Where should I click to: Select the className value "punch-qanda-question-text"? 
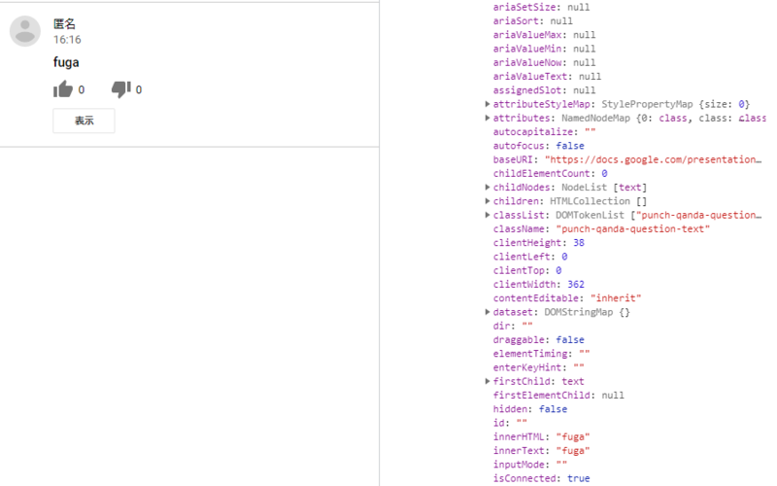click(x=633, y=229)
